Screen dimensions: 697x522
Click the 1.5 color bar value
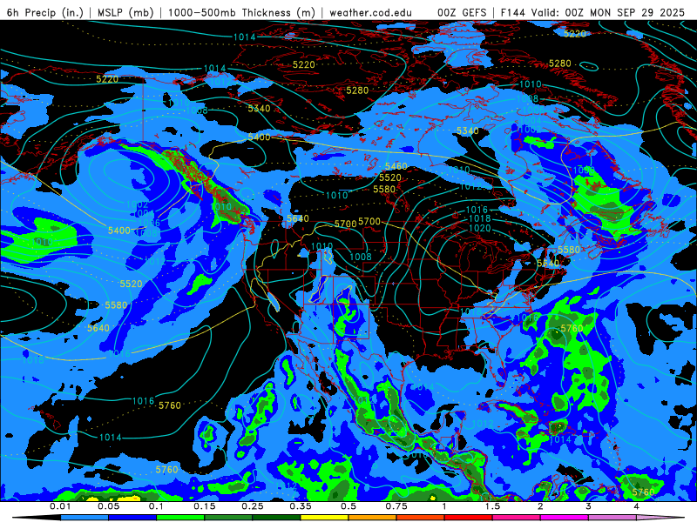click(492, 506)
